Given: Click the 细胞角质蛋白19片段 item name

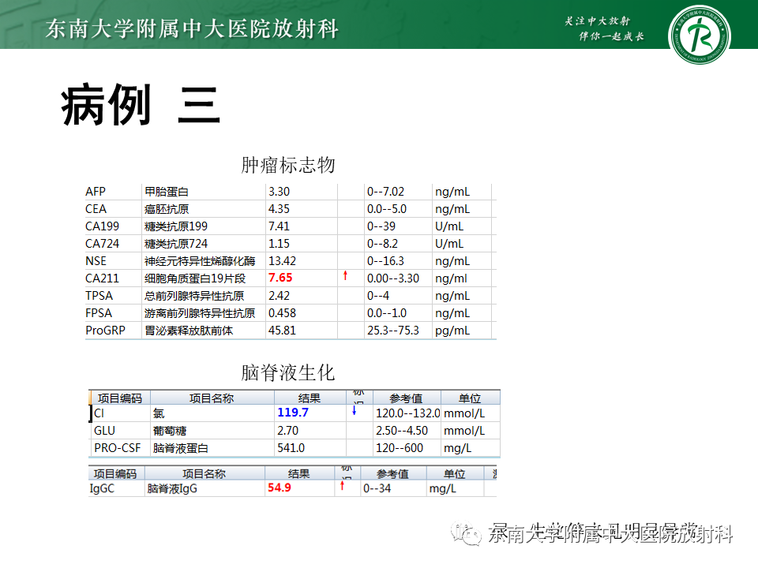Looking at the screenshot, I should 195,278.
